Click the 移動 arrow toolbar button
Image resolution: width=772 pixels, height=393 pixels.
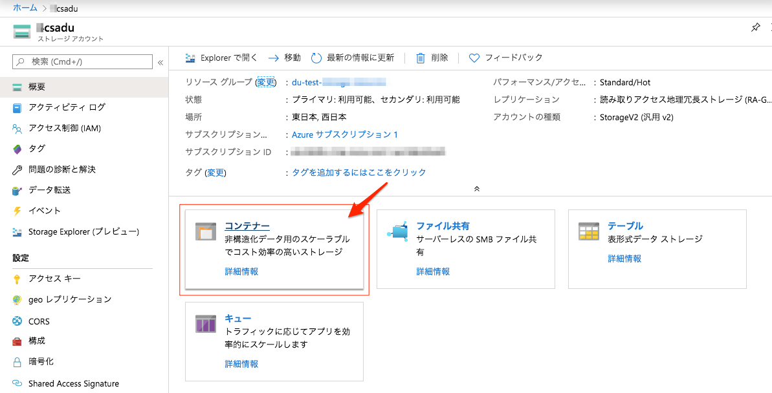[x=285, y=58]
